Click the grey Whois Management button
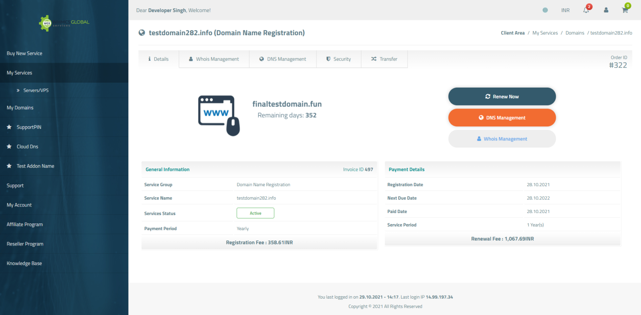This screenshot has width=641, height=315. click(x=502, y=139)
